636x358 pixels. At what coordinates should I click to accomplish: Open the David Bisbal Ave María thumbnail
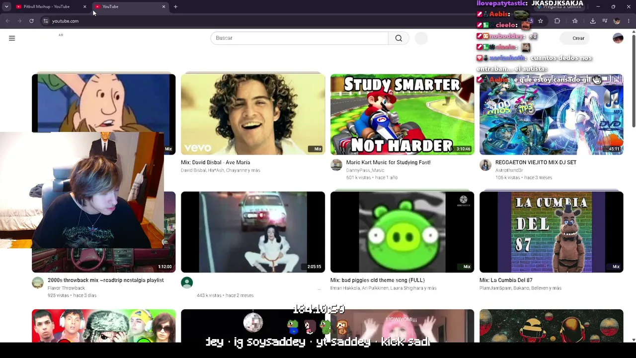coord(253,114)
